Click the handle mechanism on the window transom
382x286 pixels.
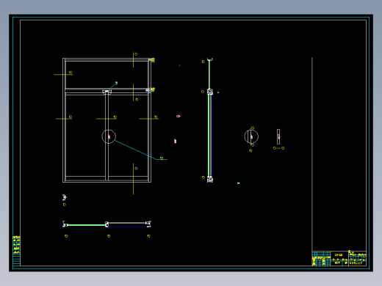(107, 92)
